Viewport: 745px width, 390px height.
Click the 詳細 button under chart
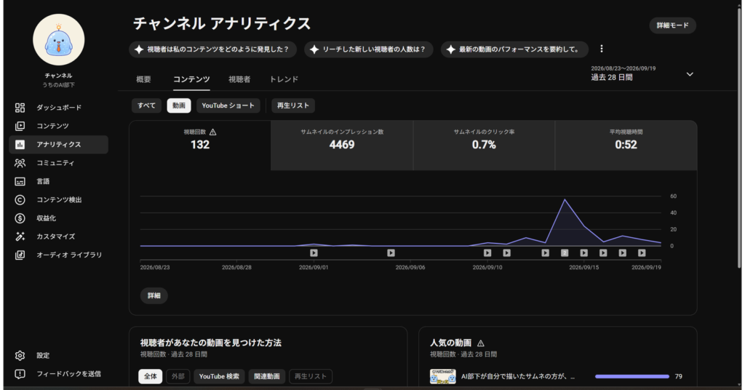pos(154,295)
